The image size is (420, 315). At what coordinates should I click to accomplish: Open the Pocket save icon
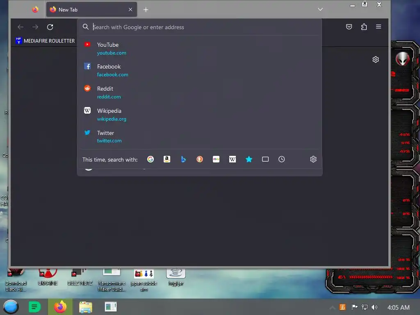click(x=349, y=27)
